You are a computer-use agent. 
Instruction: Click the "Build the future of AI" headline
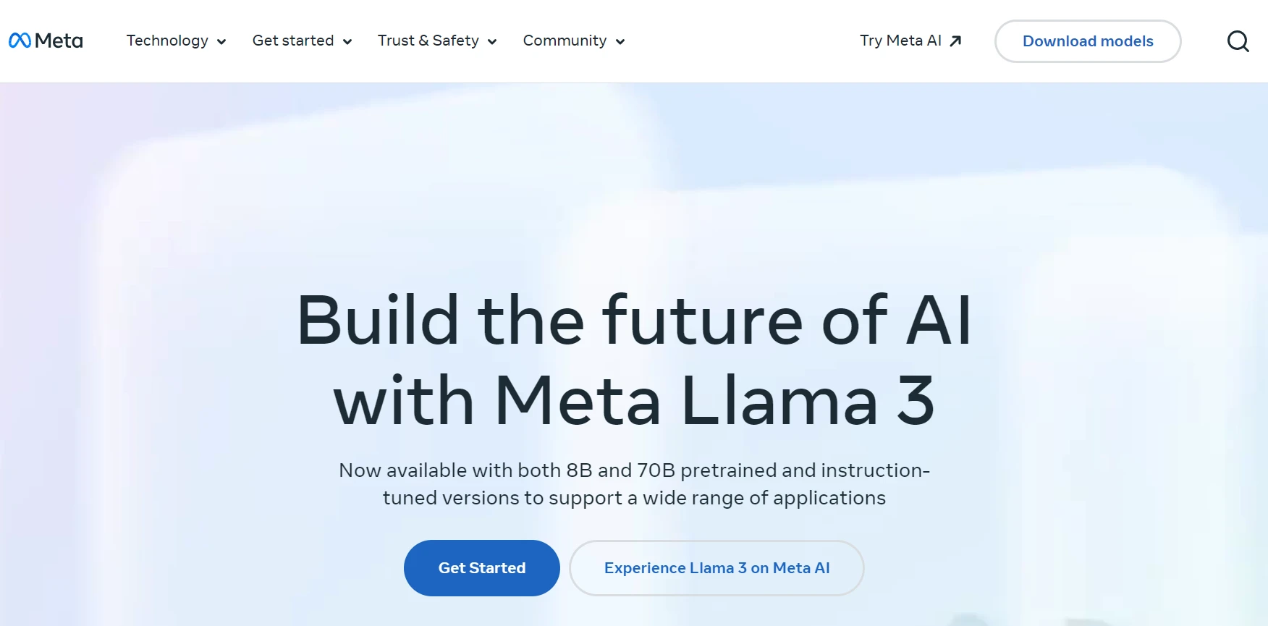pyautogui.click(x=634, y=320)
